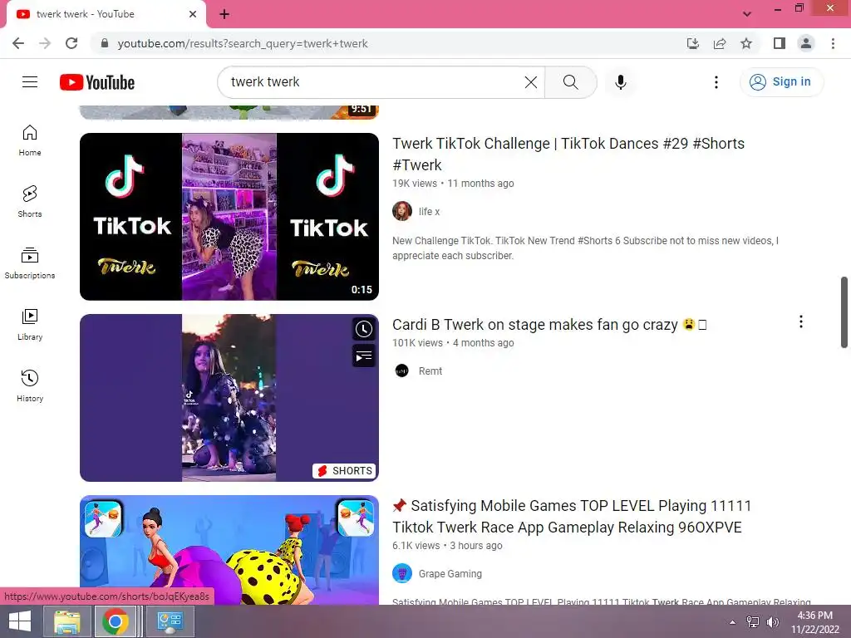This screenshot has width=851, height=638.
Task: Click the install app icon in address bar
Action: coord(692,43)
